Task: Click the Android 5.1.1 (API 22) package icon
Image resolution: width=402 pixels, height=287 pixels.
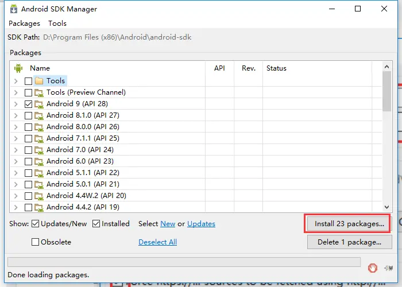Action: 39,173
